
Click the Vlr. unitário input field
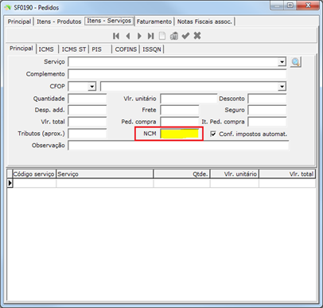point(189,99)
